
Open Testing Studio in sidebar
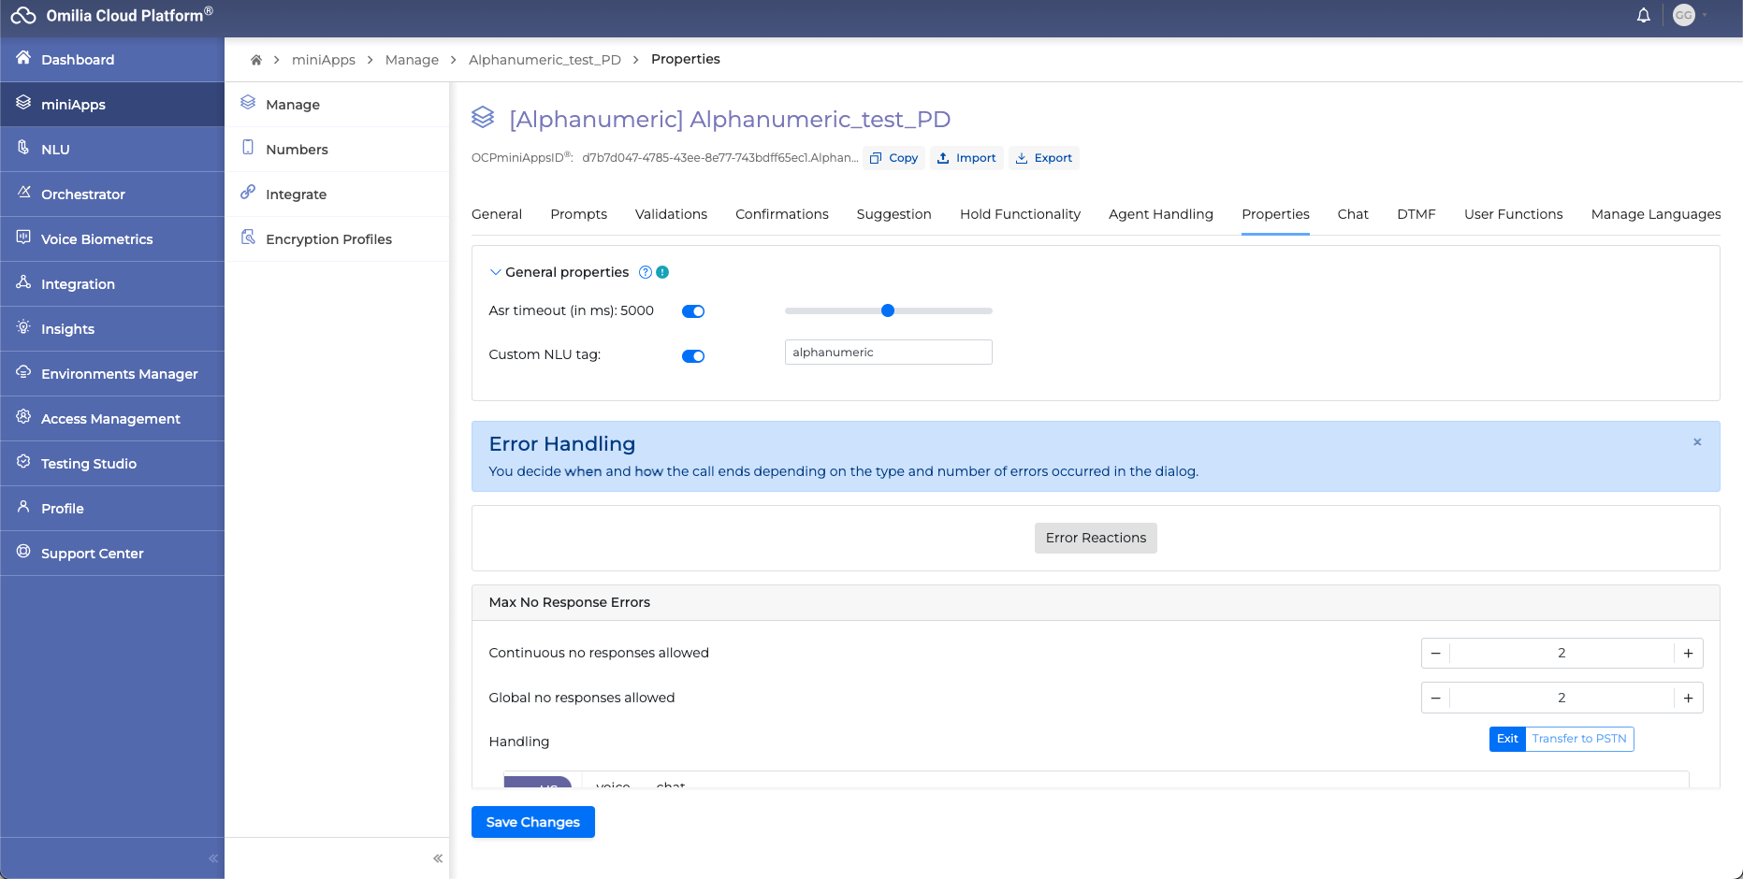pos(89,464)
